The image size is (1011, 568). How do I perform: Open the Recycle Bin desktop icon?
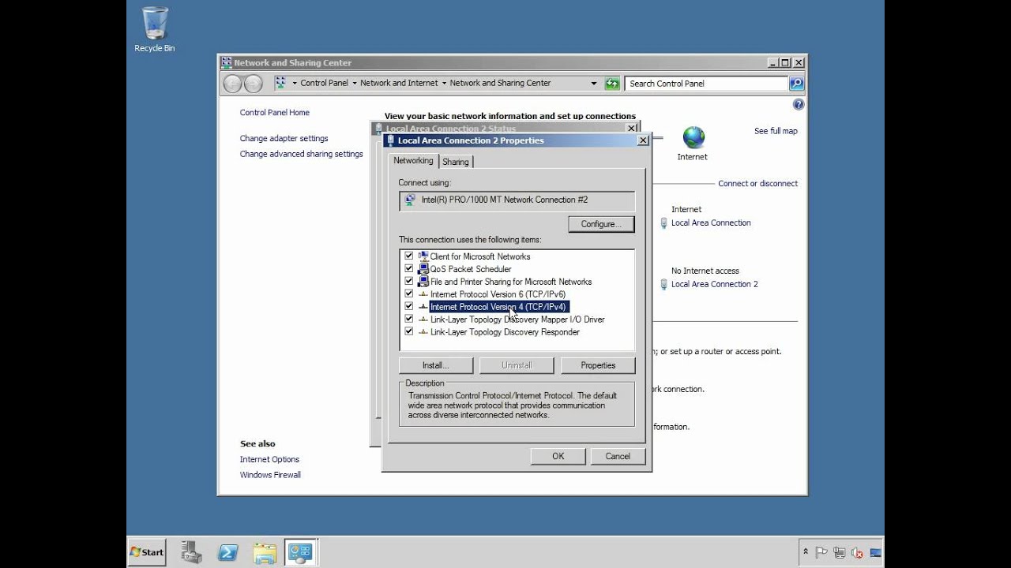154,30
